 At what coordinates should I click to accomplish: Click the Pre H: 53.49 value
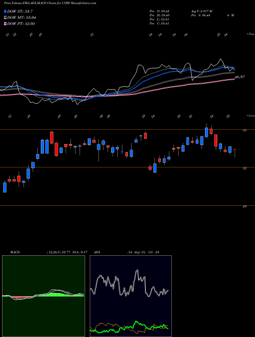(x=159, y=15)
